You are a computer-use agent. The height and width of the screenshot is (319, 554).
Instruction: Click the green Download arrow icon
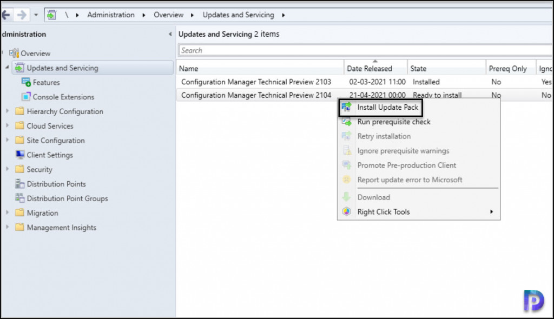[347, 197]
